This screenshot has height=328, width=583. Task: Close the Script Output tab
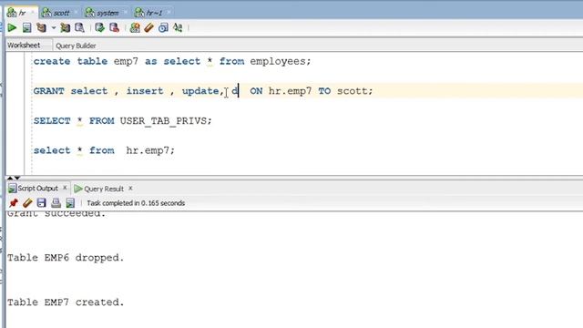click(x=65, y=188)
